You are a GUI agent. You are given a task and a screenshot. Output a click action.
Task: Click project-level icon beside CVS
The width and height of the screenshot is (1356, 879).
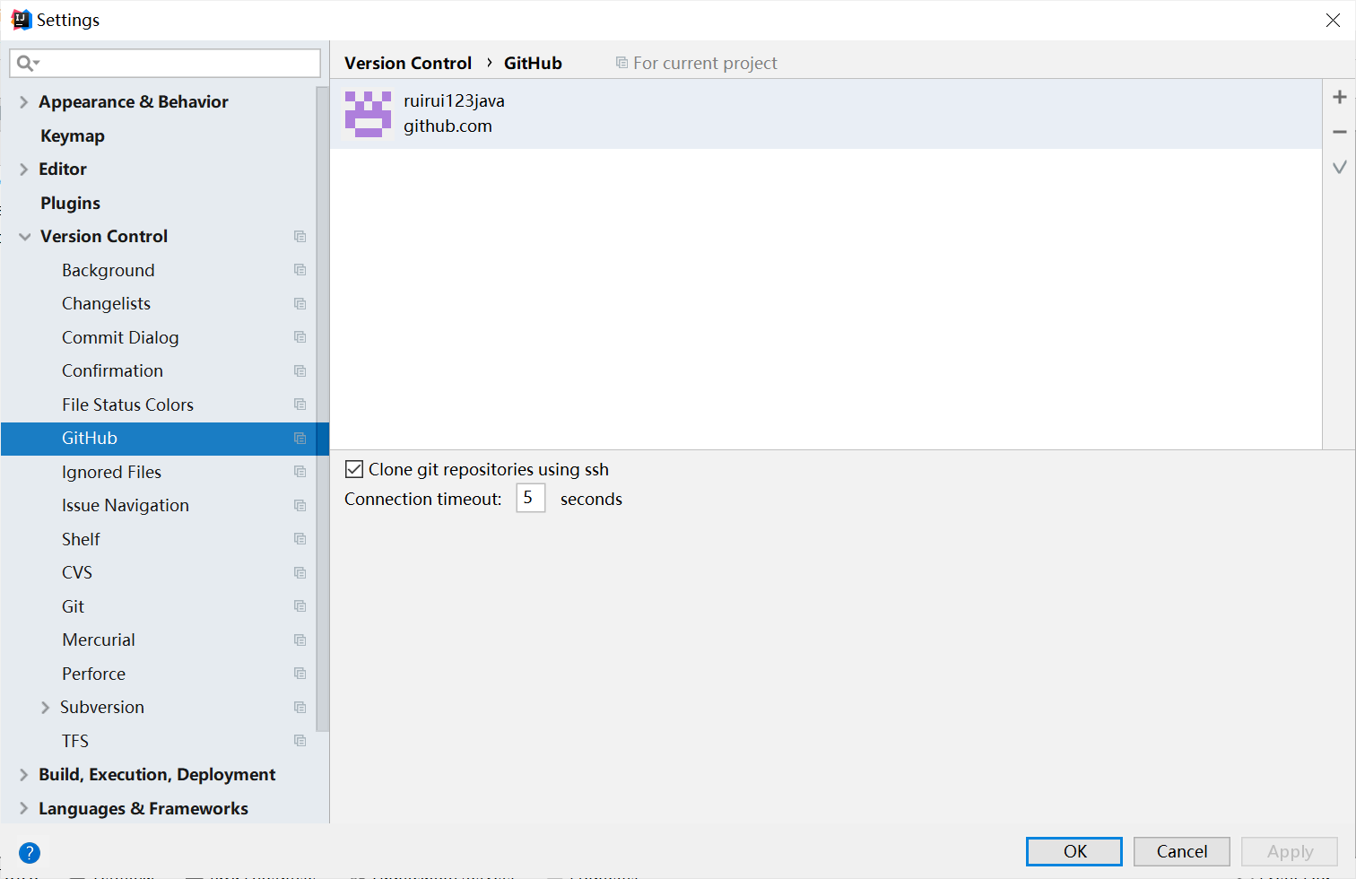point(300,573)
